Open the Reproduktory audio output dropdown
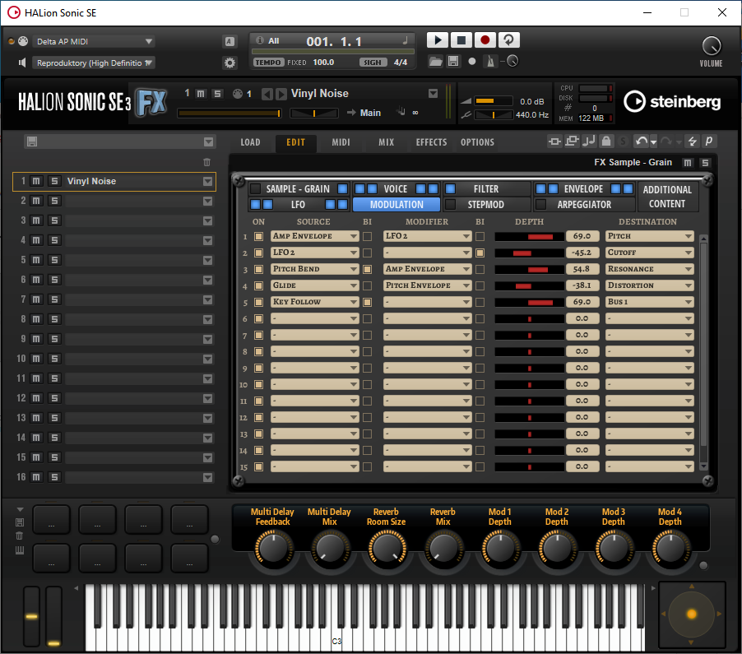Image resolution: width=742 pixels, height=654 pixels. [93, 63]
